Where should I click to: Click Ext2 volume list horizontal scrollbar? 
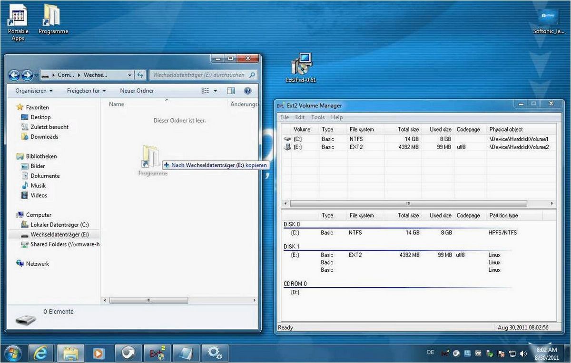[x=408, y=203]
